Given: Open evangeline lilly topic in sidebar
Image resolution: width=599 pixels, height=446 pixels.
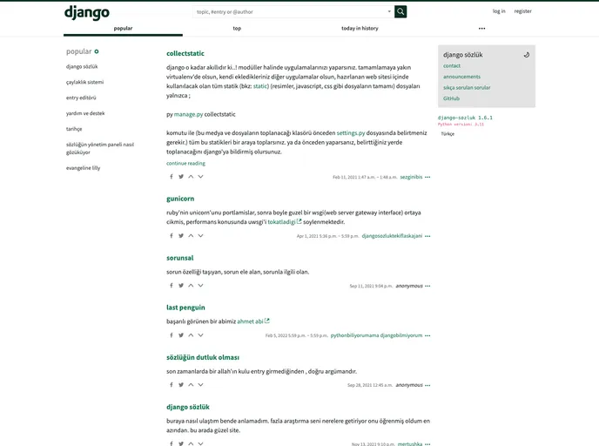Looking at the screenshot, I should pos(83,168).
